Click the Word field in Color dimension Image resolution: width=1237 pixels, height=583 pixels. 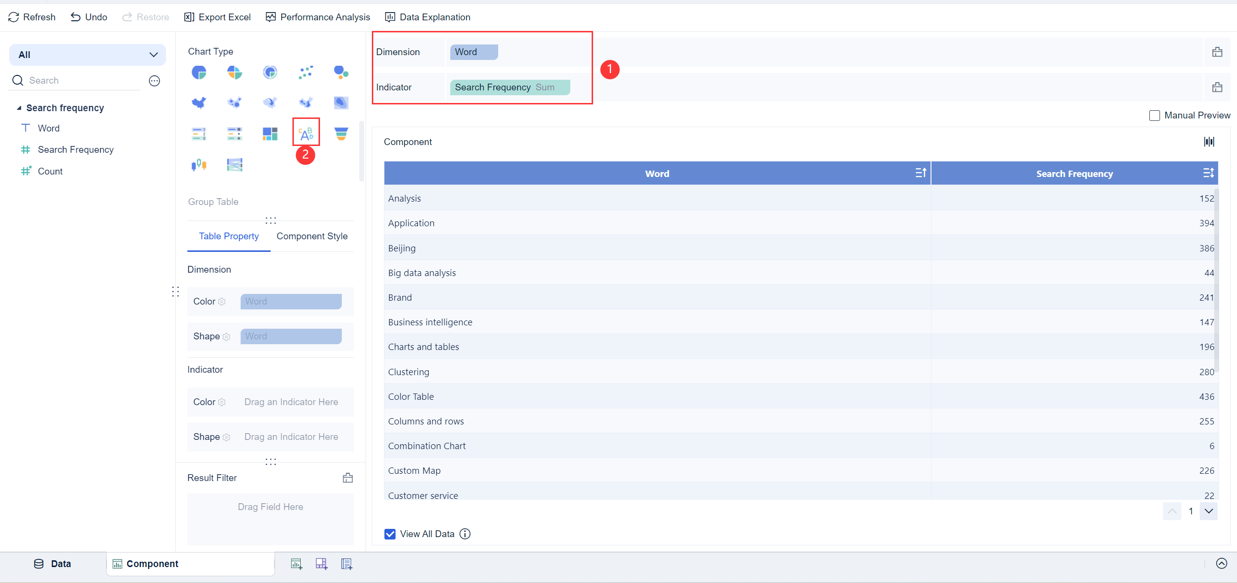tap(290, 301)
